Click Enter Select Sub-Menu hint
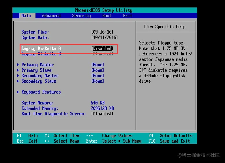 tap(114, 141)
